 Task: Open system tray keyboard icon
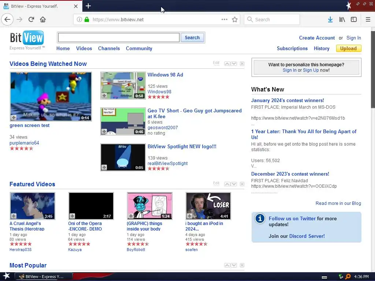[x=324, y=277]
